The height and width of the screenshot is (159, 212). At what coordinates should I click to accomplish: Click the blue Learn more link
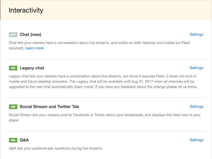[34, 48]
